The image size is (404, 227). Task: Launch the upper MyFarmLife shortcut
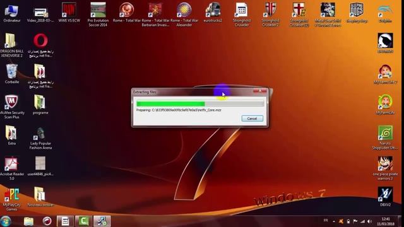coord(385,74)
